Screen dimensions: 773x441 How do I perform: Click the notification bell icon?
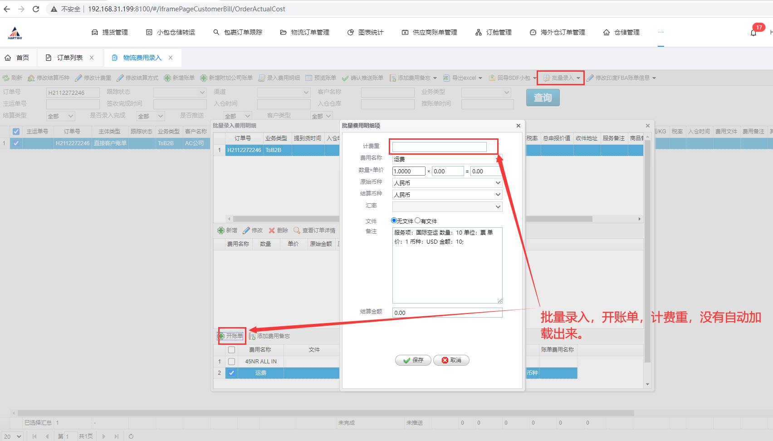pos(753,33)
